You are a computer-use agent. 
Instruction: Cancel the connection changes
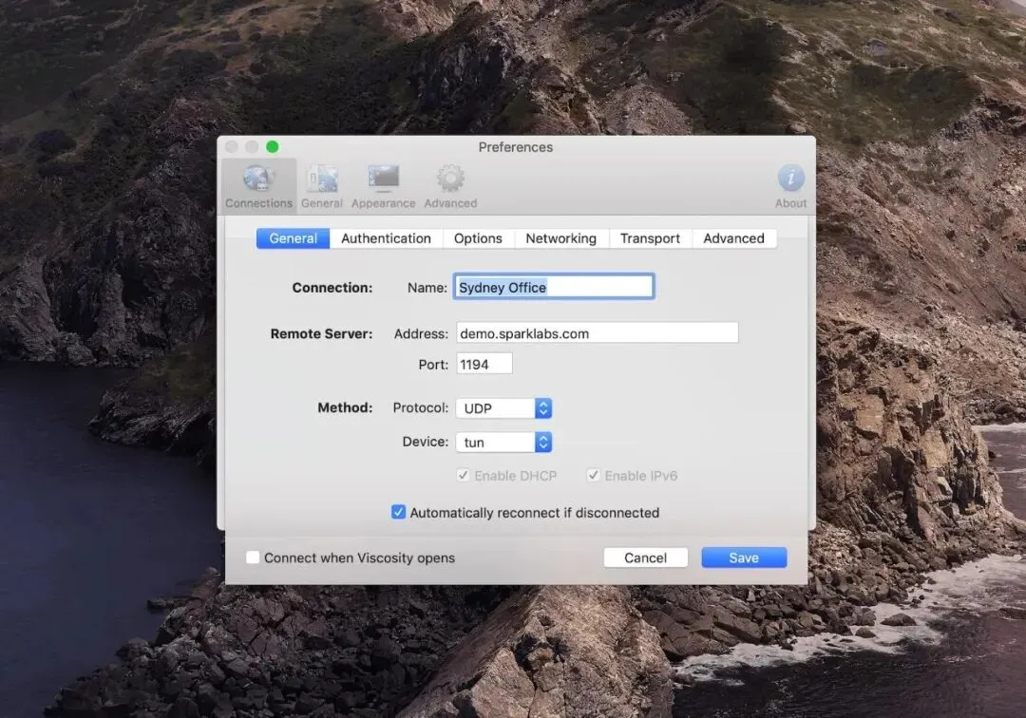click(646, 557)
